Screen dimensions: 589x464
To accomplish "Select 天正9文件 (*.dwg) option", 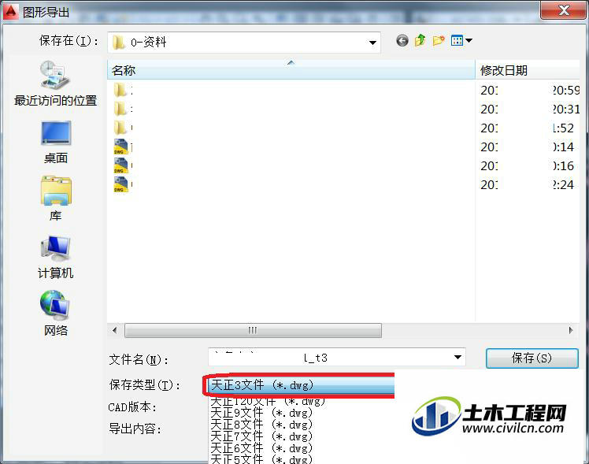I will 261,413.
